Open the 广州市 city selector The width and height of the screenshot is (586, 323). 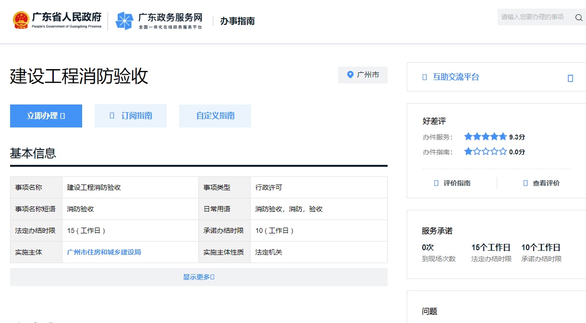click(363, 75)
